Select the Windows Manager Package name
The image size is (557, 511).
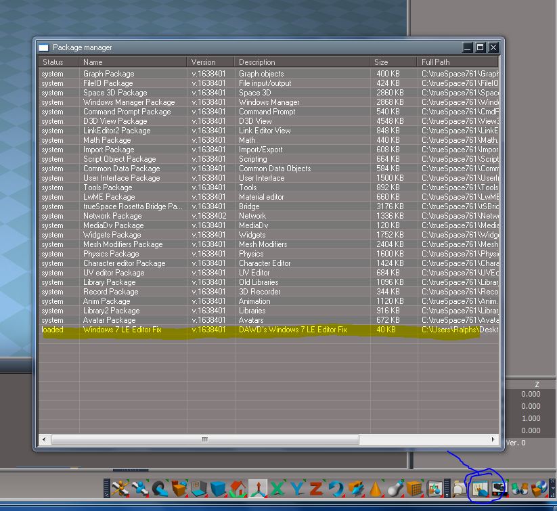click(129, 102)
